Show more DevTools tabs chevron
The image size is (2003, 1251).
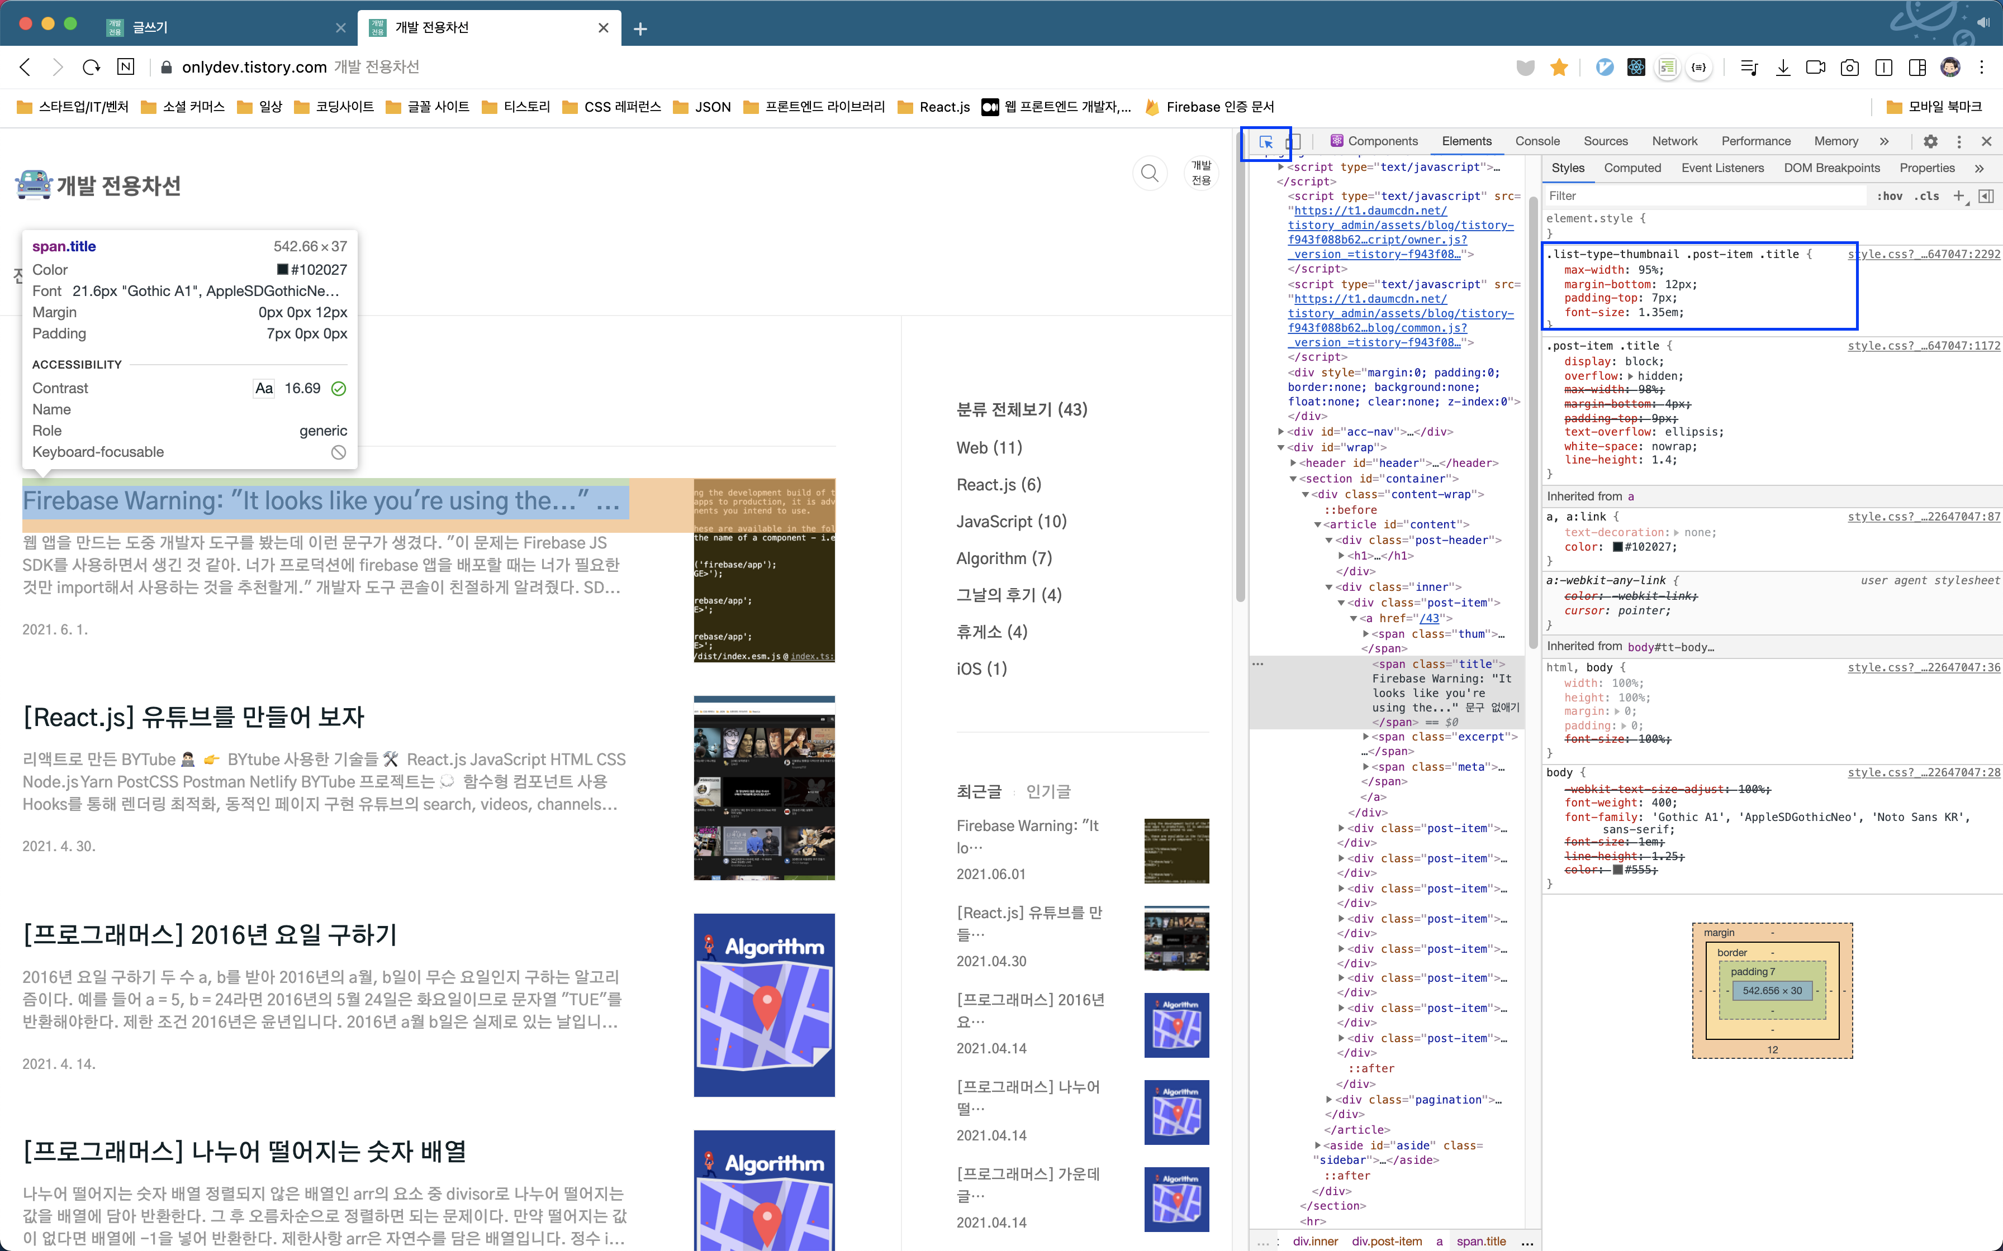(x=1884, y=141)
